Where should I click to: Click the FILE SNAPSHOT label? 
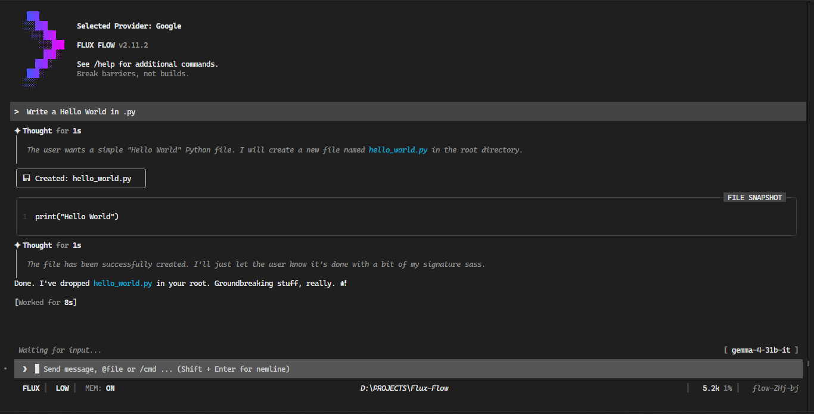pyautogui.click(x=754, y=197)
